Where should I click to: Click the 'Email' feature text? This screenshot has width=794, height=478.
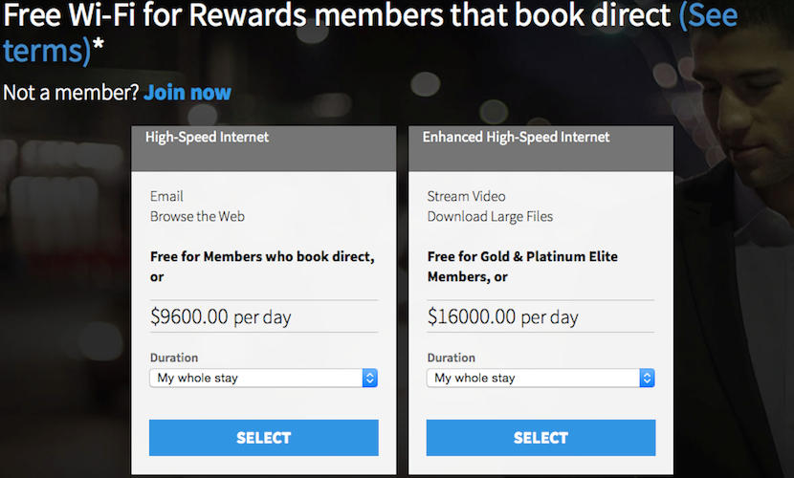[x=166, y=196]
